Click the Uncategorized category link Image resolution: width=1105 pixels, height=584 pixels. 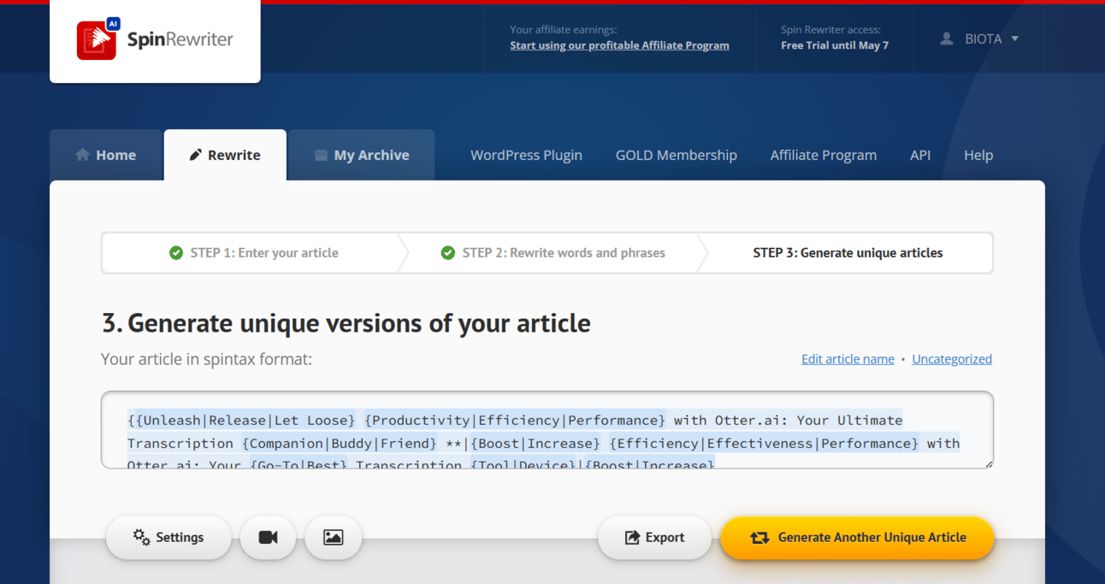pyautogui.click(x=952, y=359)
